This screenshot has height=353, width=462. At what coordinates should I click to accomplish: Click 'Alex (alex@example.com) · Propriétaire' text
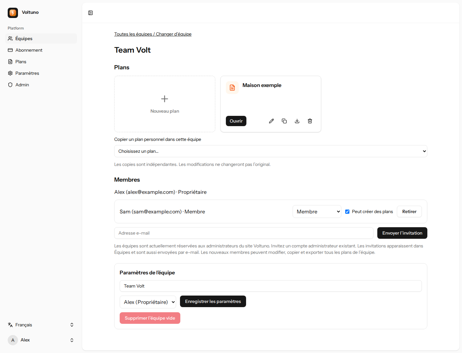click(x=160, y=192)
